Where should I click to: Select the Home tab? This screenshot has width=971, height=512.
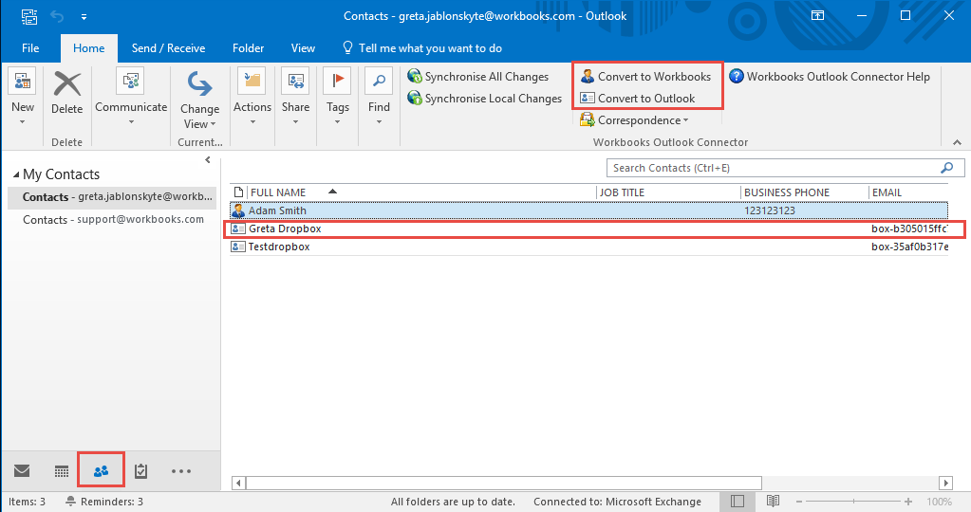point(88,48)
